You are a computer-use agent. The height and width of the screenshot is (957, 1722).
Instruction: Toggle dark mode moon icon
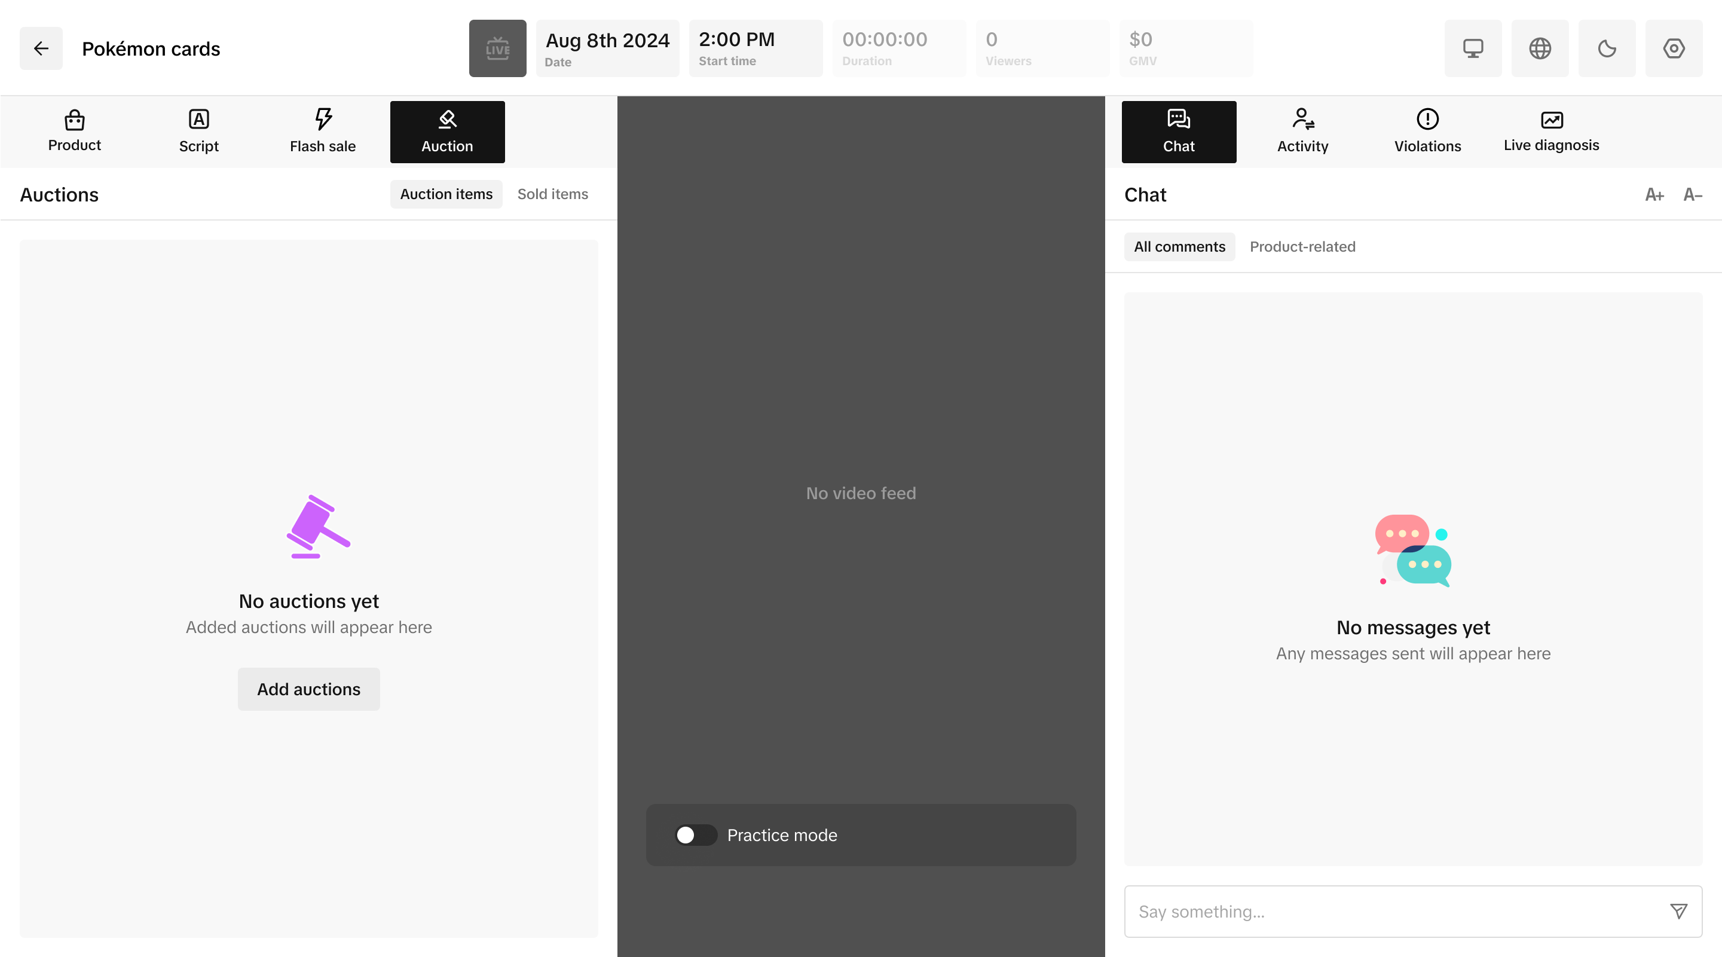[x=1607, y=48]
